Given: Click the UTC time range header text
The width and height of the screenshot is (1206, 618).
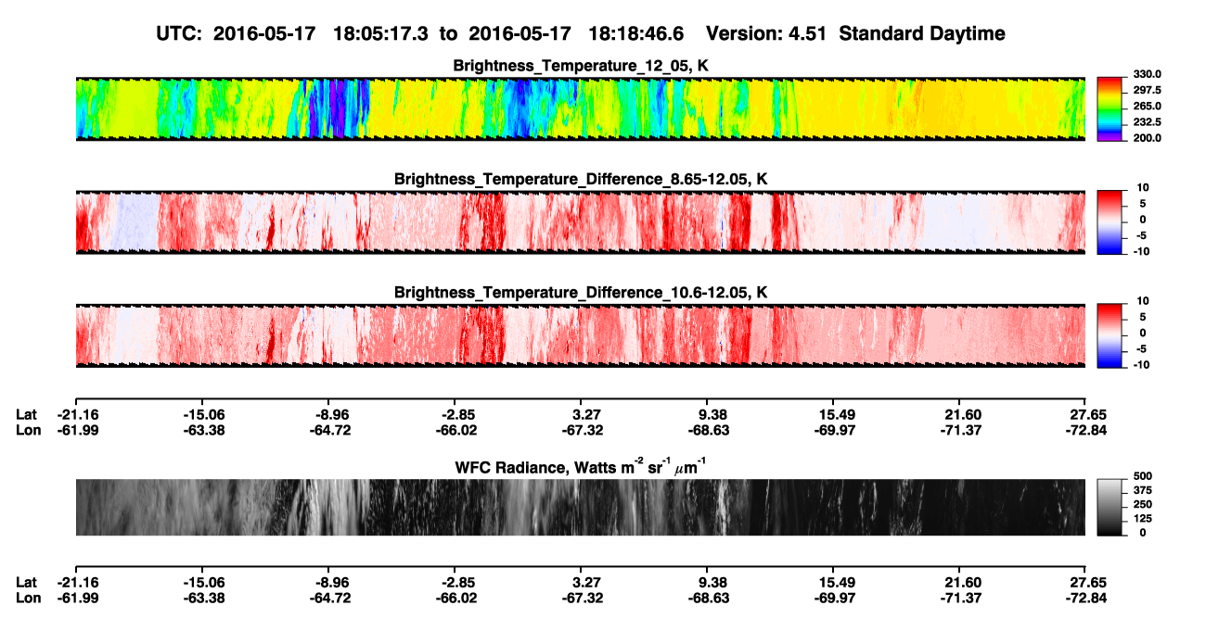Looking at the screenshot, I should point(424,33).
